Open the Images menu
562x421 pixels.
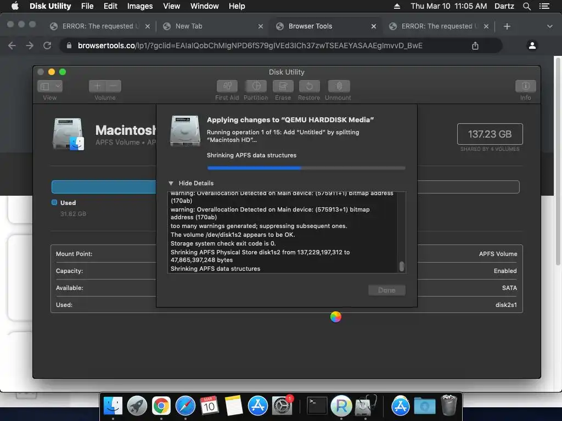(140, 6)
